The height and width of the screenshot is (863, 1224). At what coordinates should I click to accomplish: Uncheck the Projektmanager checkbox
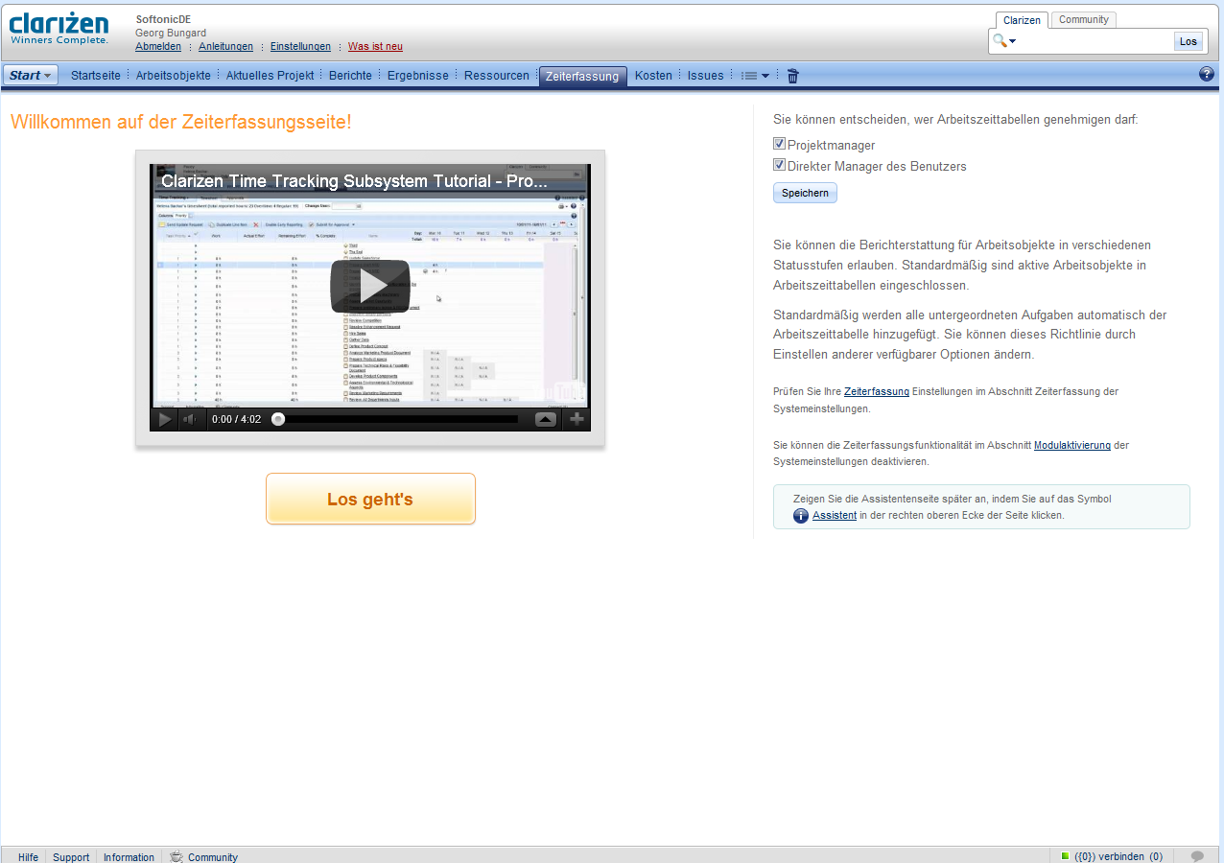point(779,144)
